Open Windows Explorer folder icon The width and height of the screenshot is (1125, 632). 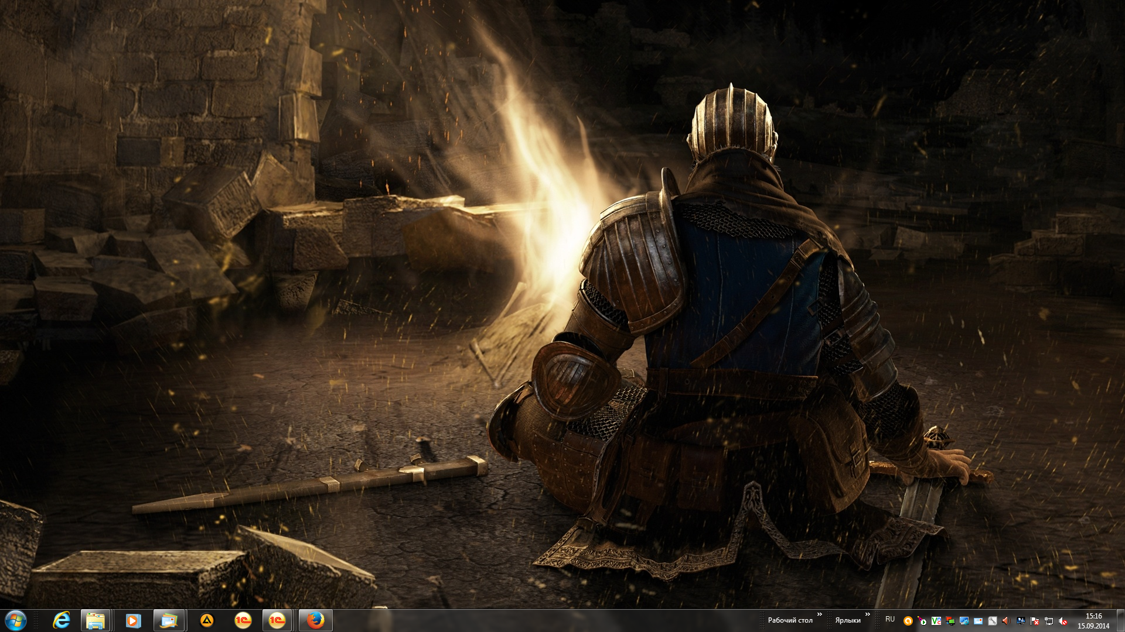(x=96, y=620)
